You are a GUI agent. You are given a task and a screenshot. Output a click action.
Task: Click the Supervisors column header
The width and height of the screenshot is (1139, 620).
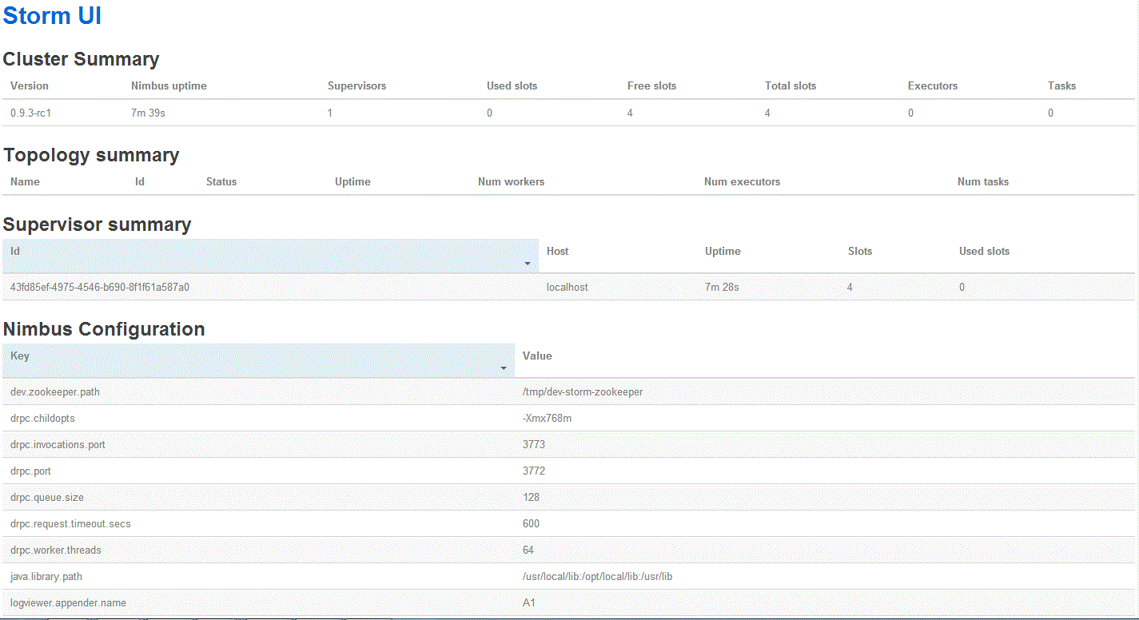[356, 85]
